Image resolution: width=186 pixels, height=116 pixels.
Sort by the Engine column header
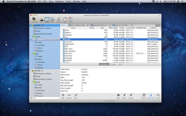[122, 28]
